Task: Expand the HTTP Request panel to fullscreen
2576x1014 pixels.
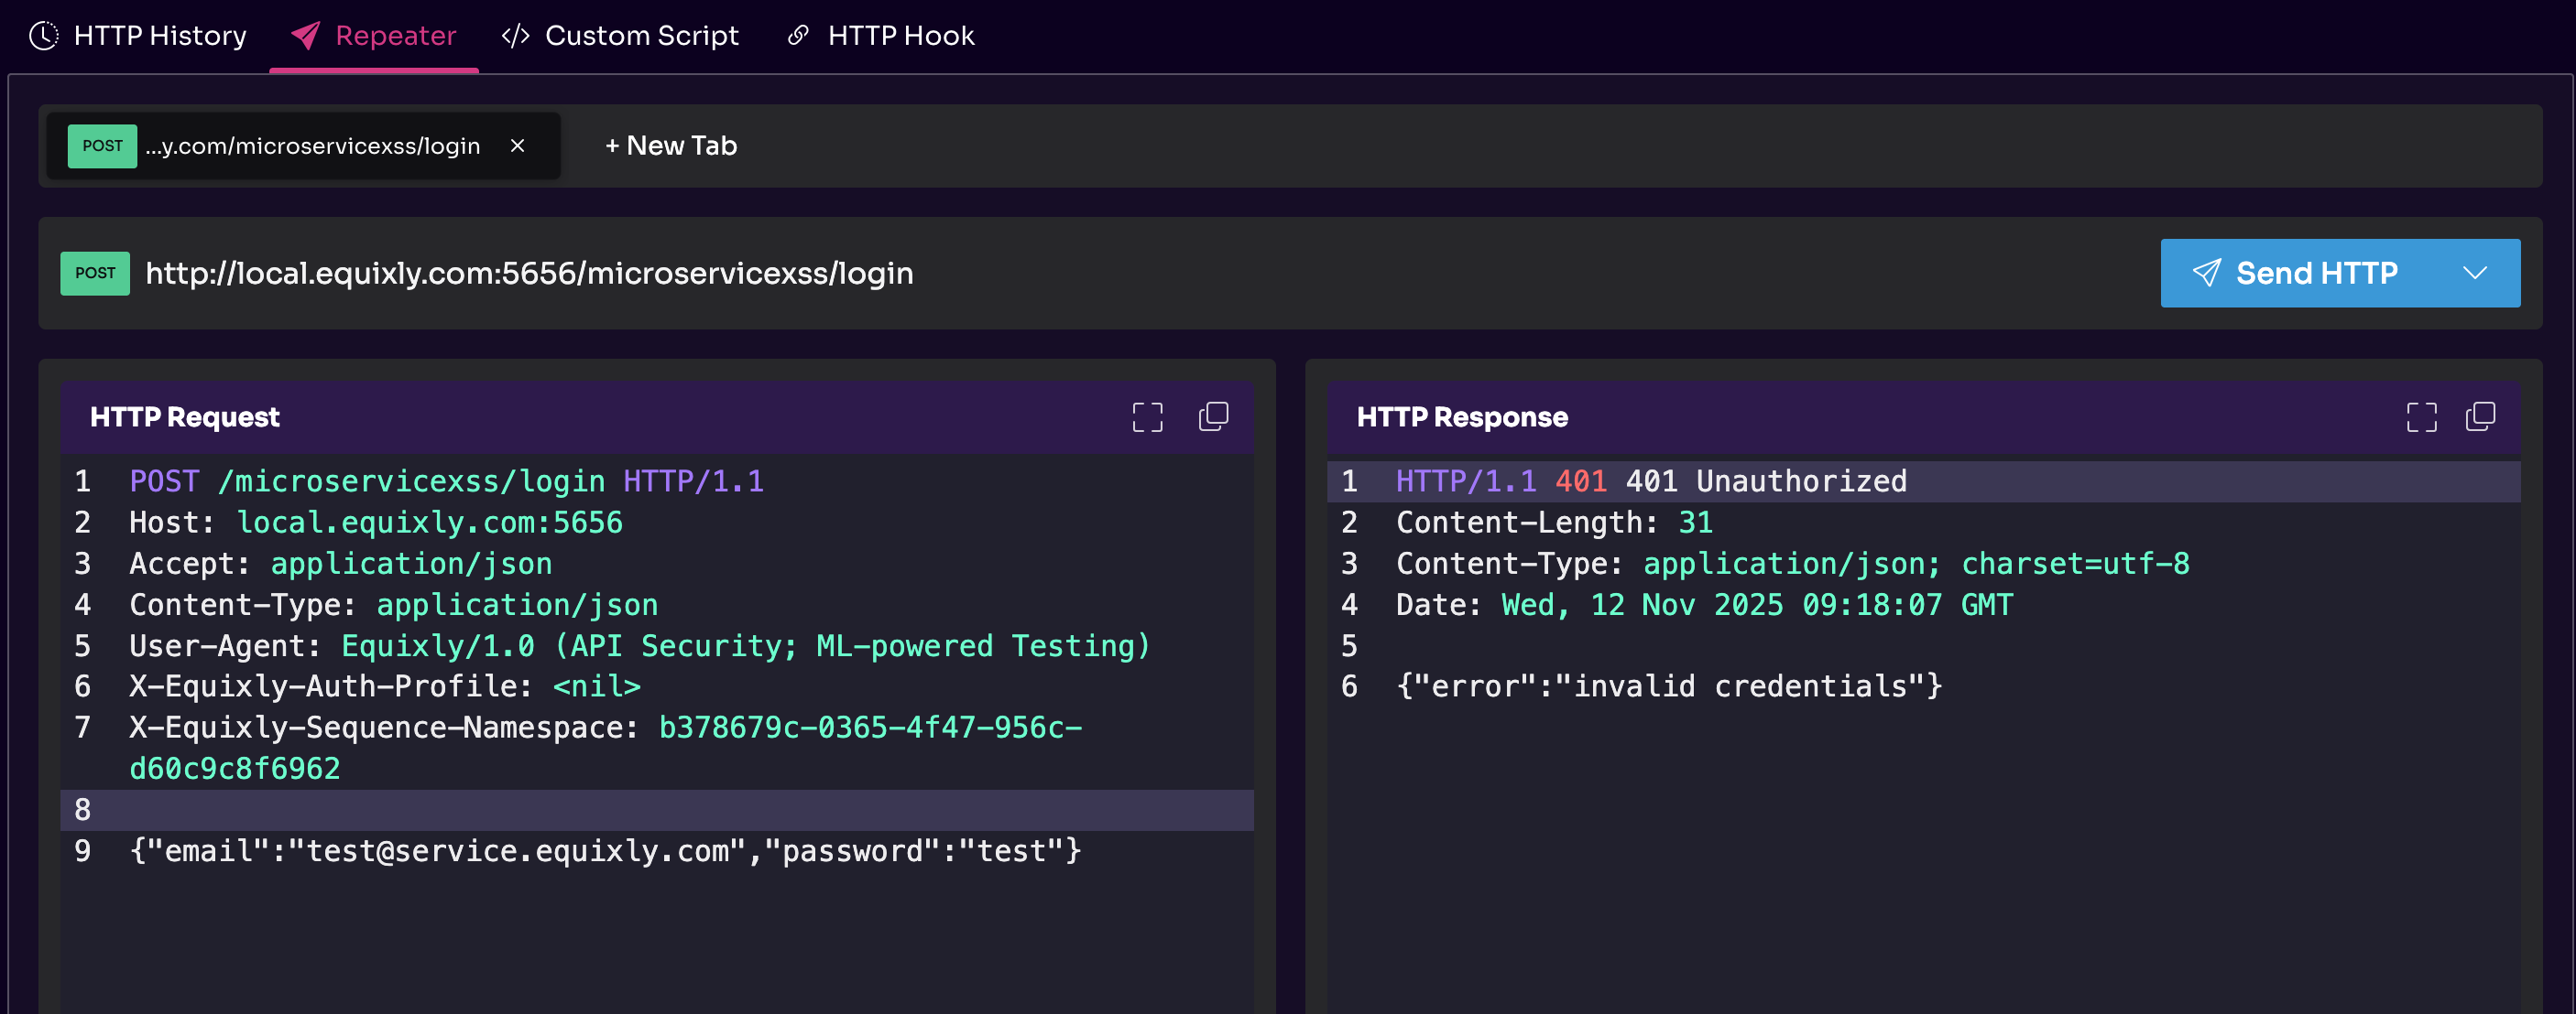Action: click(x=1147, y=416)
